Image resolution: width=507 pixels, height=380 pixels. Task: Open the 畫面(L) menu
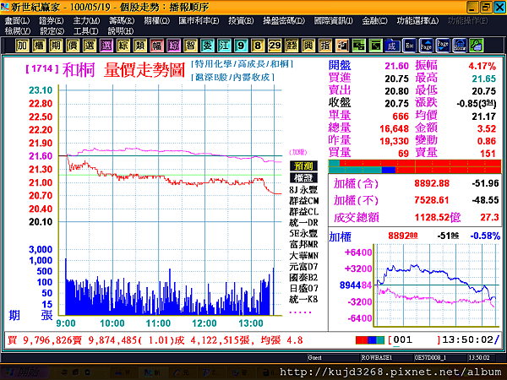(17, 21)
